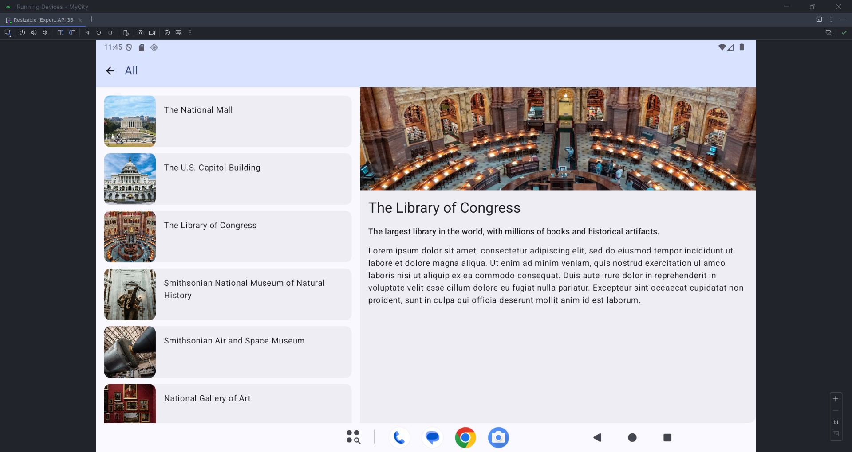Open the Running Devices panel options menu
The image size is (852, 452).
(831, 19)
